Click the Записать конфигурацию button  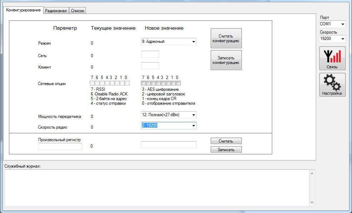[x=226, y=60]
